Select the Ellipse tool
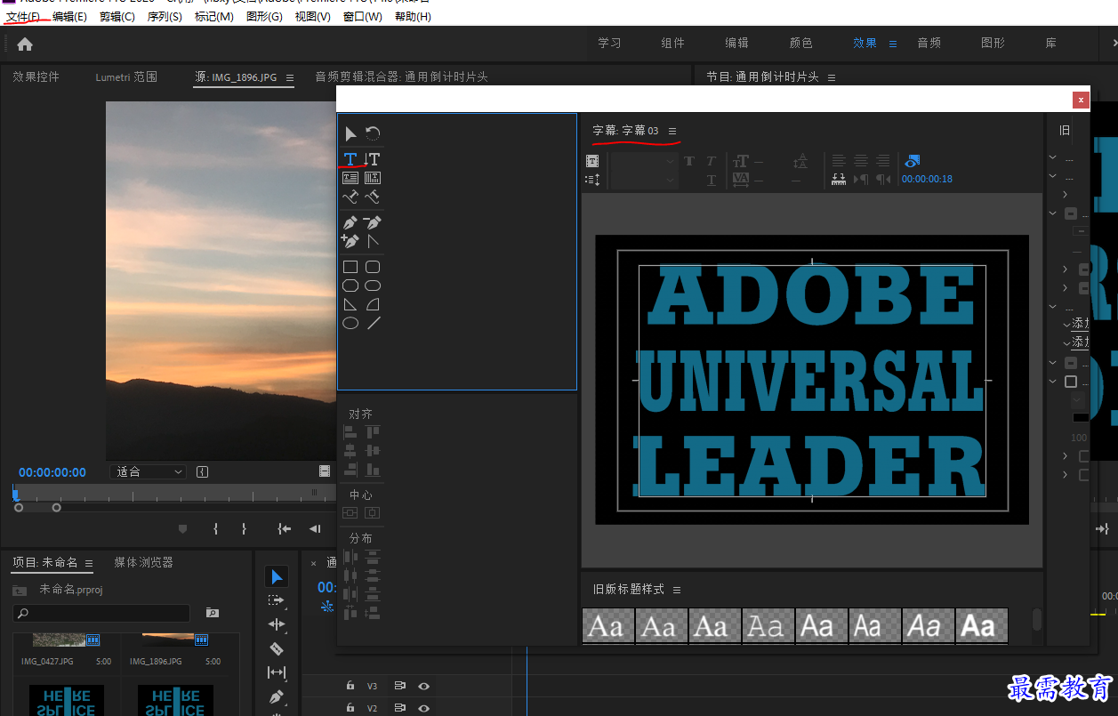1118x716 pixels. point(350,323)
